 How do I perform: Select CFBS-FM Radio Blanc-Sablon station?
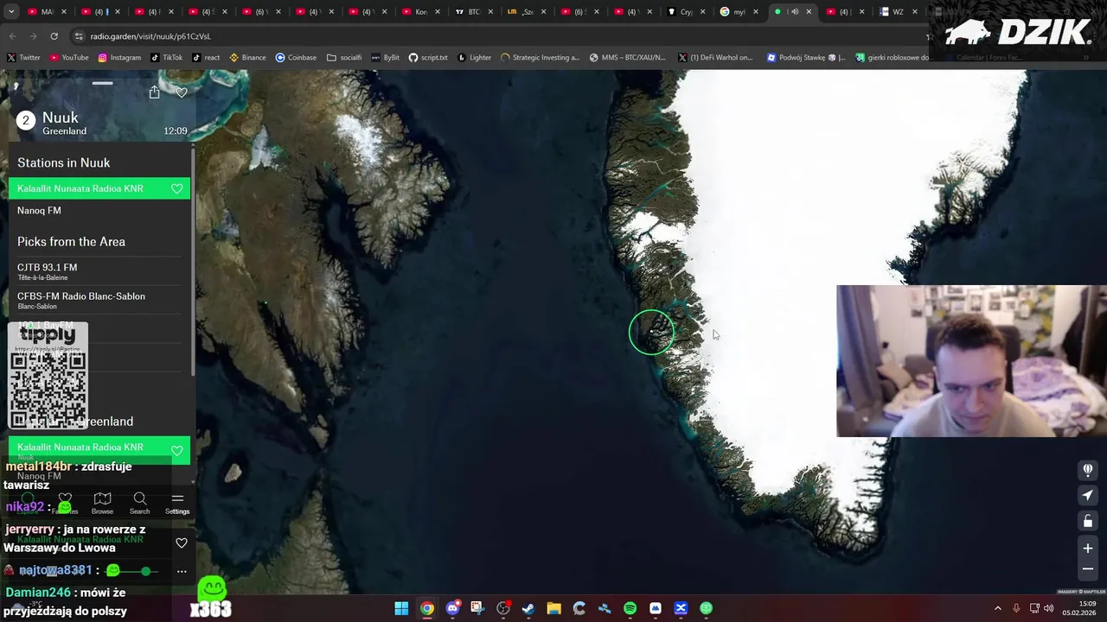point(99,300)
